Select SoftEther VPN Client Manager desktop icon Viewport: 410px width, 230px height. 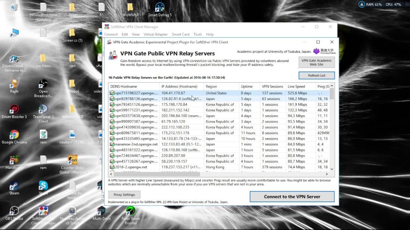tap(43, 216)
